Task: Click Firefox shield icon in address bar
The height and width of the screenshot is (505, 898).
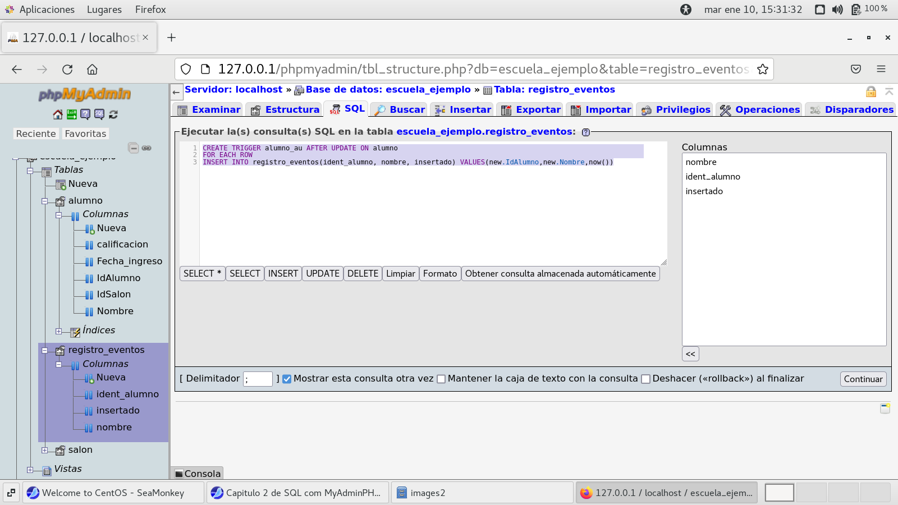Action: coord(186,69)
